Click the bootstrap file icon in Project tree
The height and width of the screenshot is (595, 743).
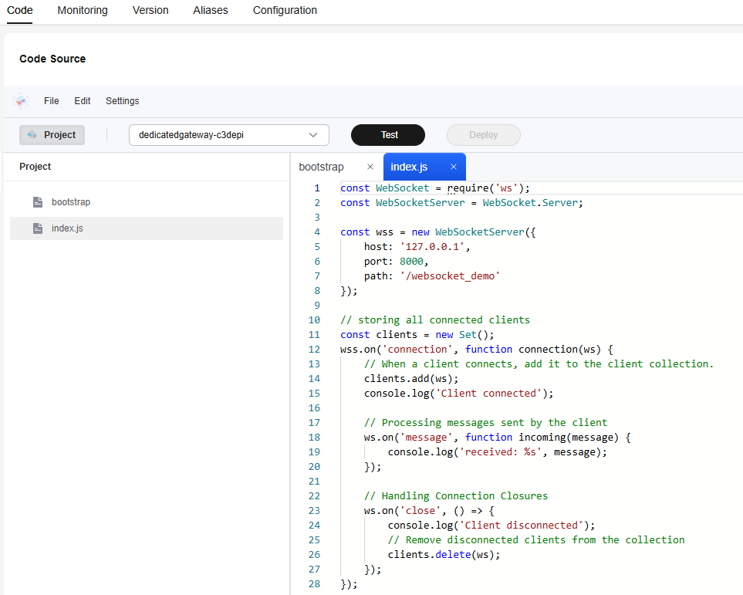coord(38,202)
